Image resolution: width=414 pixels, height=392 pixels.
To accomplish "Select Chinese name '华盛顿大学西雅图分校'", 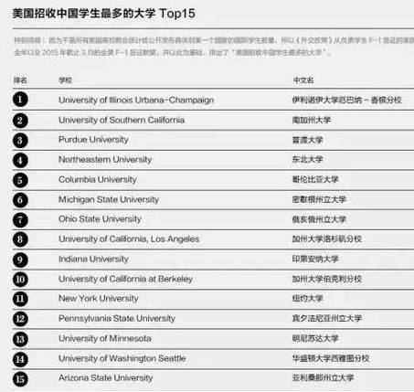I will pyautogui.click(x=331, y=358).
